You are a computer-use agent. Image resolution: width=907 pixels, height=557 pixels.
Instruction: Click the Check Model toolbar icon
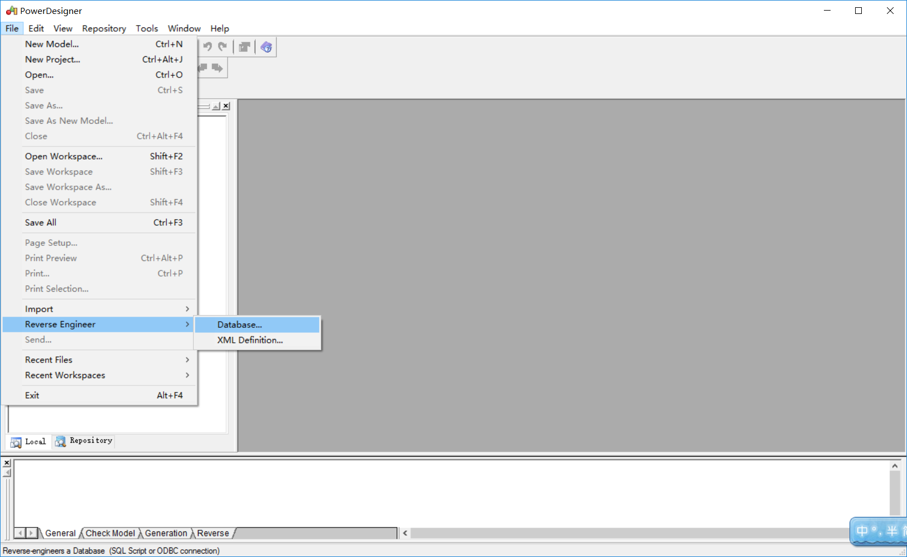click(244, 47)
